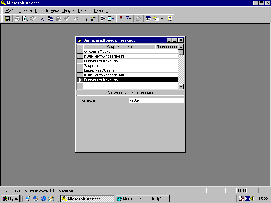271x203 pixels.
Task: Minimize the ЗаписатьДопуск macro window
Action: 169,40
